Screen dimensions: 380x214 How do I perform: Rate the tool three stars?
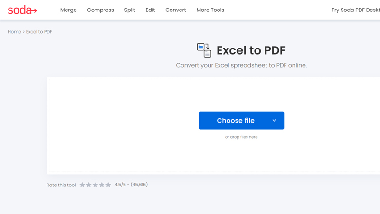pyautogui.click(x=95, y=185)
